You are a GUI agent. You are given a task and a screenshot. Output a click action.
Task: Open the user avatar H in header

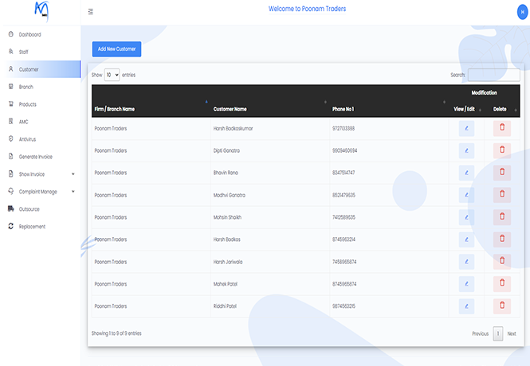click(523, 12)
